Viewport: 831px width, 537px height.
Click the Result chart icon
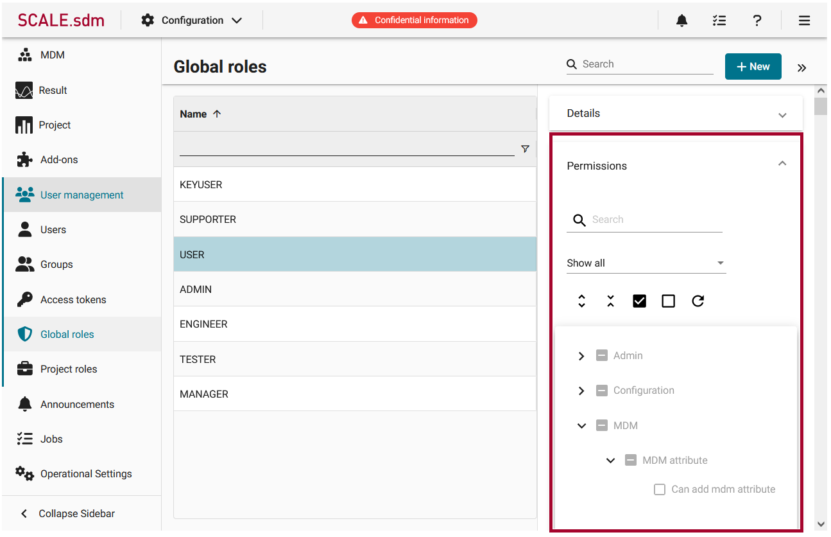pos(24,91)
